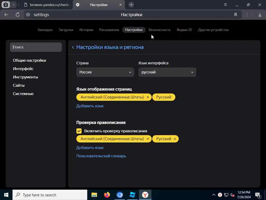Open the tab counter showing 2
This screenshot has width=266, height=200.
point(6,5)
